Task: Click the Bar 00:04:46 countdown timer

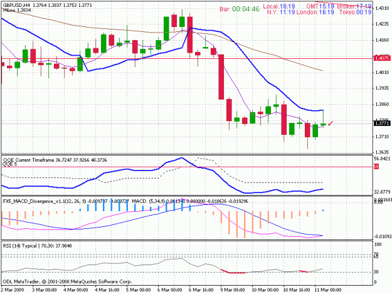Action: tap(240, 9)
